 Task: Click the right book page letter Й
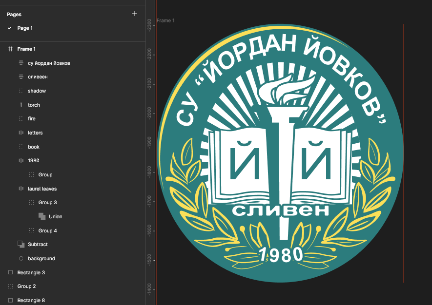316,159
